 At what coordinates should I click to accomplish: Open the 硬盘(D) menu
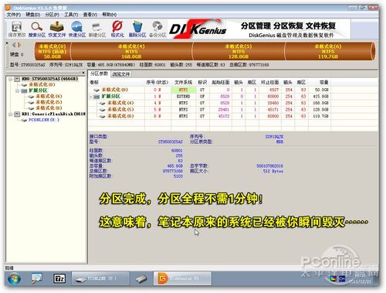click(x=32, y=15)
